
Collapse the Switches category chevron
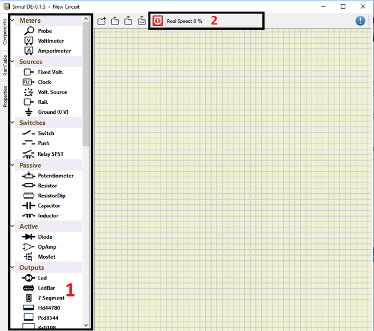12,123
